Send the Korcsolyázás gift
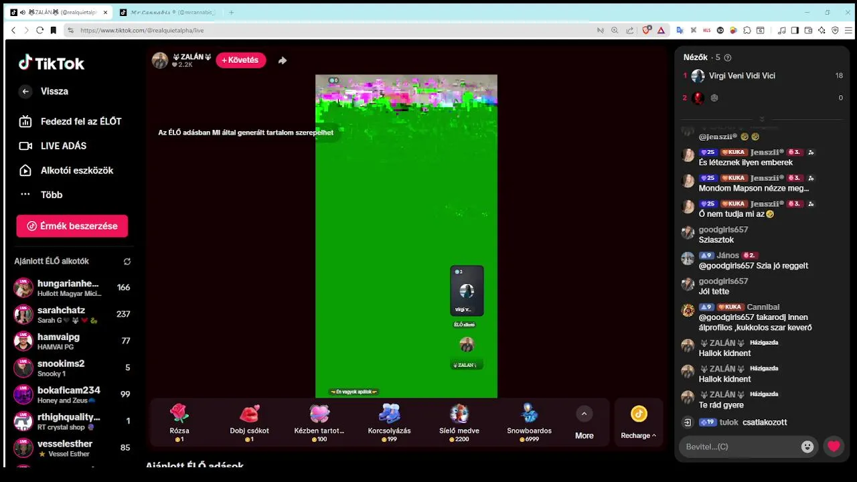Screen dimensions: 857x482 390,422
